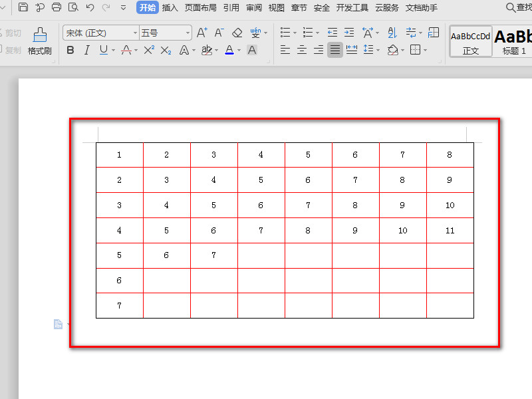Expand the bullet list style dropdown arrow
532x399 pixels.
(x=295, y=33)
